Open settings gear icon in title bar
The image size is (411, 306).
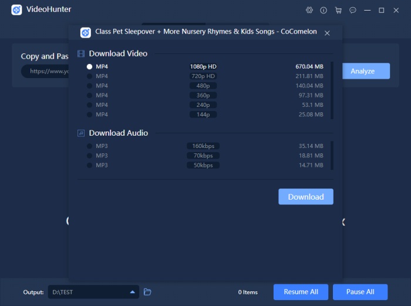(x=309, y=10)
